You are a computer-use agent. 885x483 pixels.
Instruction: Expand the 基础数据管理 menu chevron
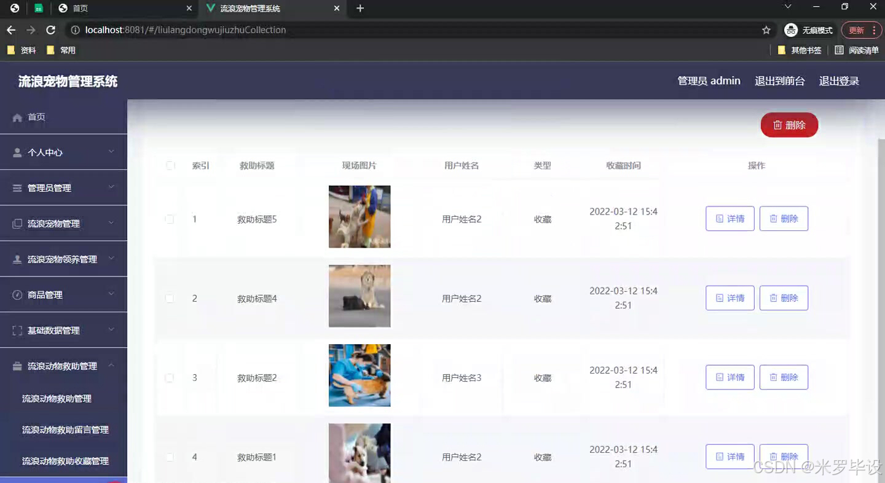click(111, 330)
